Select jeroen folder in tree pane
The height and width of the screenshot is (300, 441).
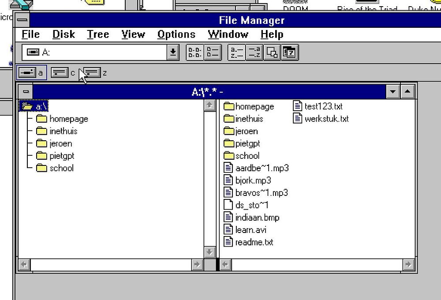(54, 143)
